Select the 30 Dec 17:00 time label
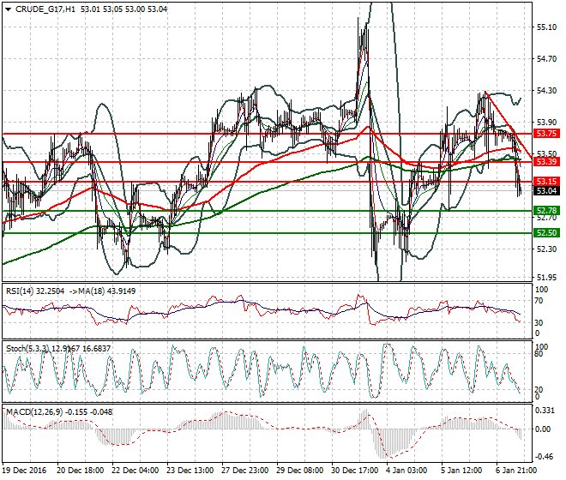Image resolution: width=566 pixels, height=480 pixels. pos(354,471)
